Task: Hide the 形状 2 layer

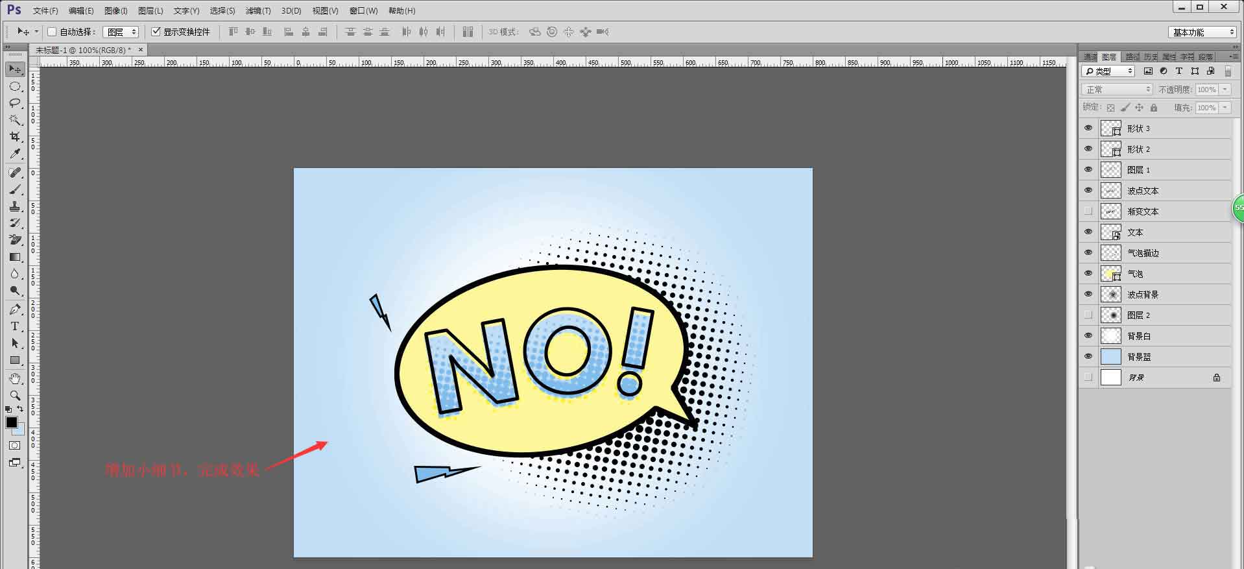Action: [x=1088, y=149]
